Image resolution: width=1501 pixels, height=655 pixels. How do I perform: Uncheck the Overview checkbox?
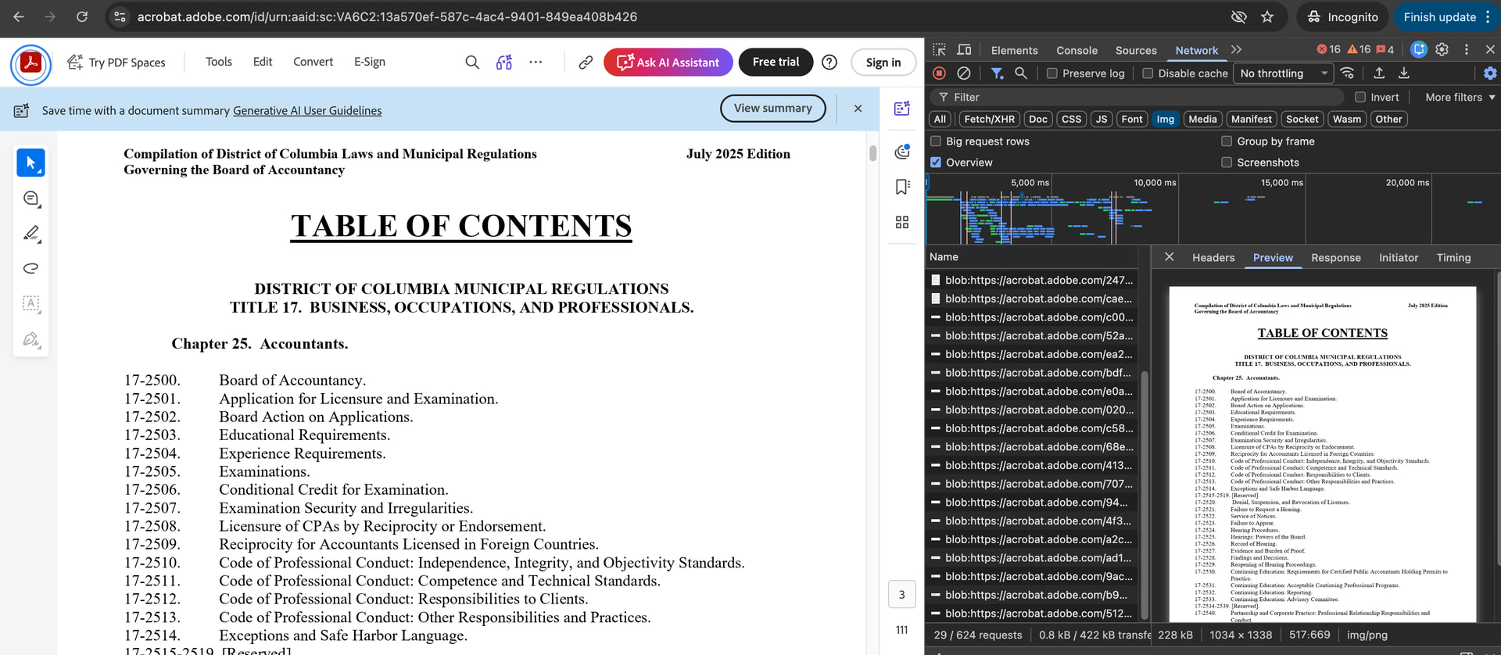pyautogui.click(x=936, y=163)
